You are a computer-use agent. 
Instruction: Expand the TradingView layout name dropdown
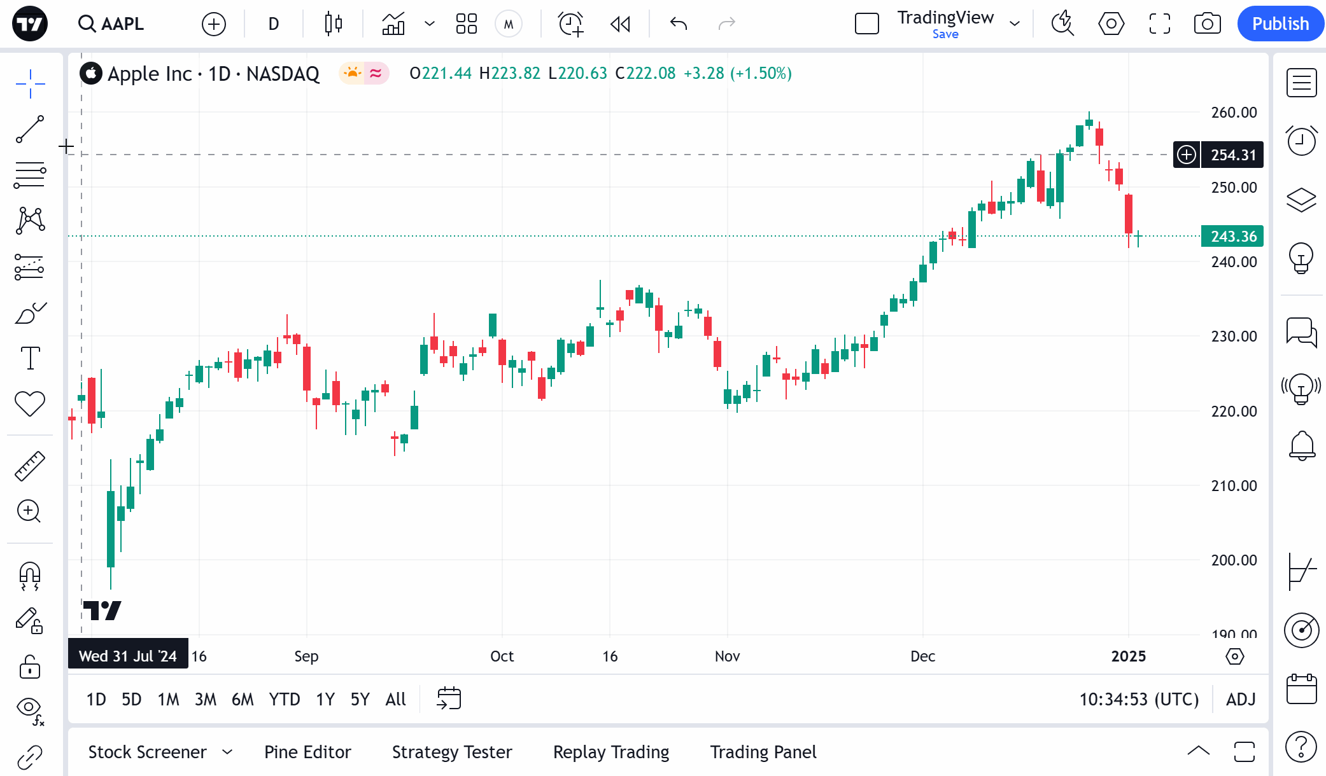click(x=1015, y=24)
